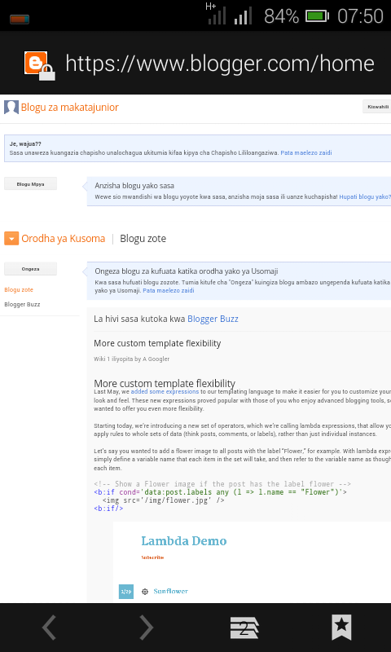Screen dimensions: 391x652
Task: Tap the URL address bar
Action: pos(220,64)
